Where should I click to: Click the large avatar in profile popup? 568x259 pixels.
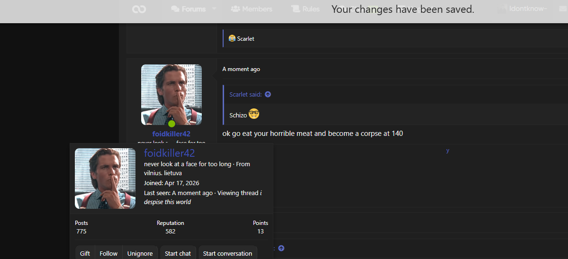click(x=105, y=178)
